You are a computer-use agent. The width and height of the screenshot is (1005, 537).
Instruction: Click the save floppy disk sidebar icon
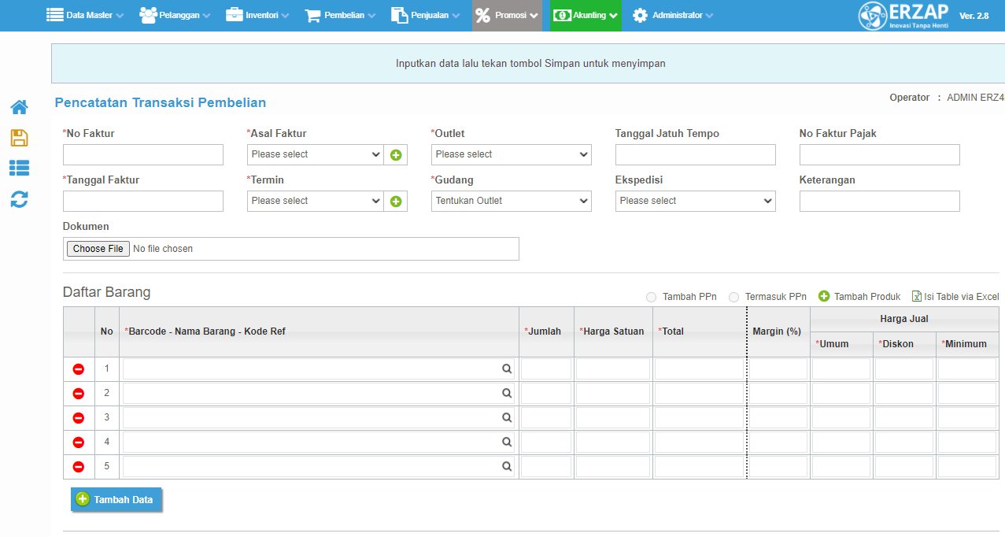click(x=19, y=138)
